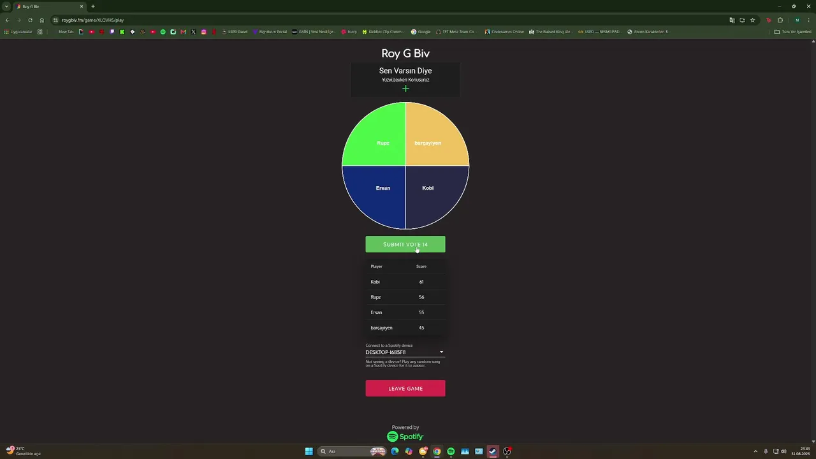The image size is (816, 459).
Task: Leave the game with the red button
Action: pyautogui.click(x=405, y=388)
